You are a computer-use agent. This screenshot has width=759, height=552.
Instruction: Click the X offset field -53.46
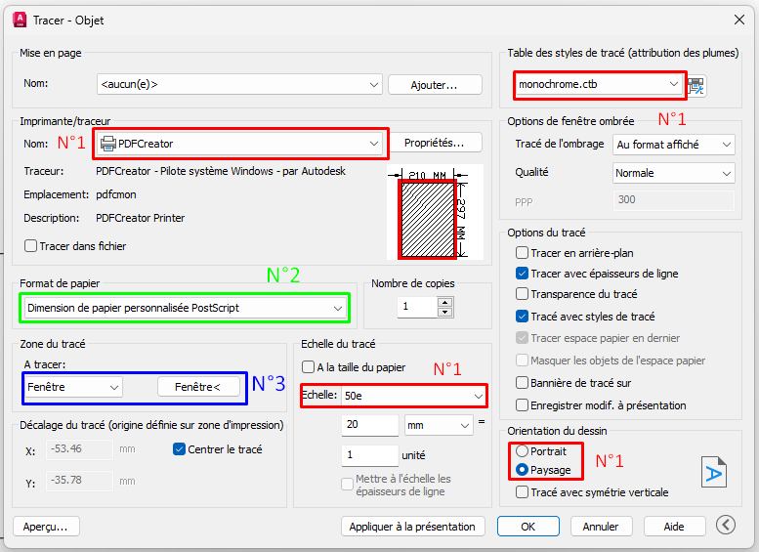pyautogui.click(x=80, y=449)
